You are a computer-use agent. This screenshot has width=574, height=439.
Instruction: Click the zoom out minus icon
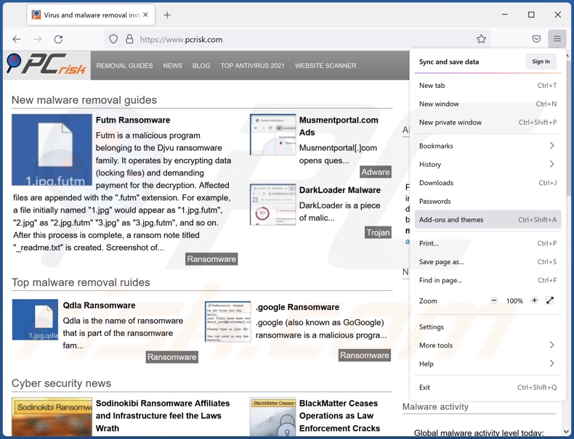tap(494, 300)
